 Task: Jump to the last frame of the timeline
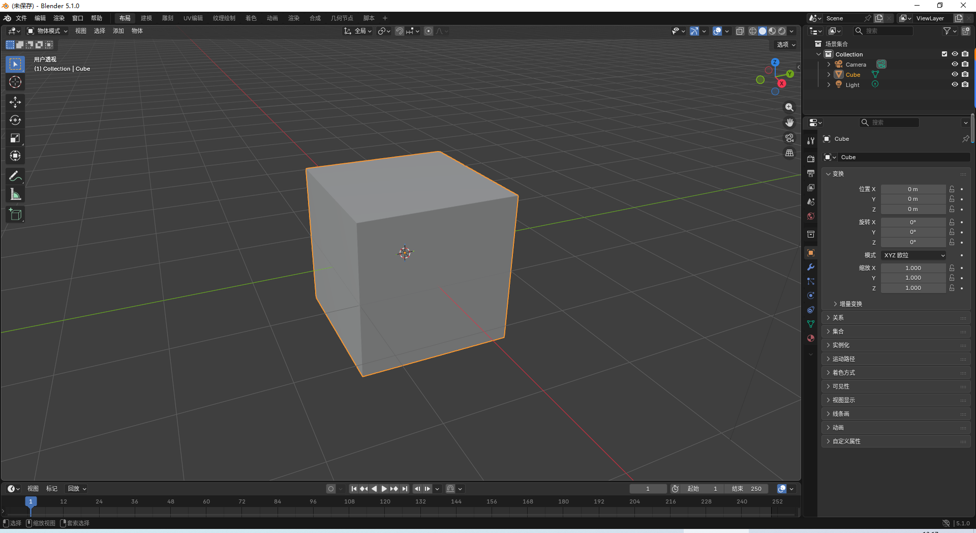point(405,489)
